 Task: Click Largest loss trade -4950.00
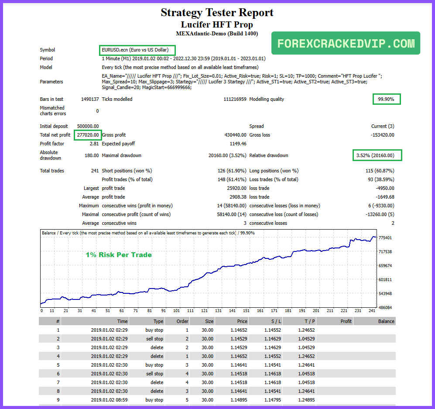[385, 188]
